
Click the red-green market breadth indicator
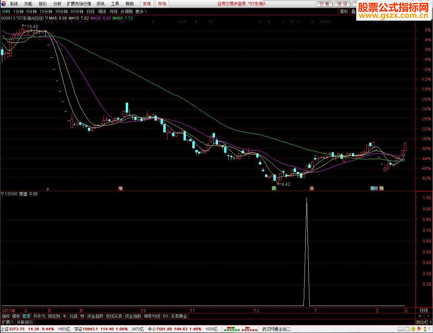coord(241,329)
